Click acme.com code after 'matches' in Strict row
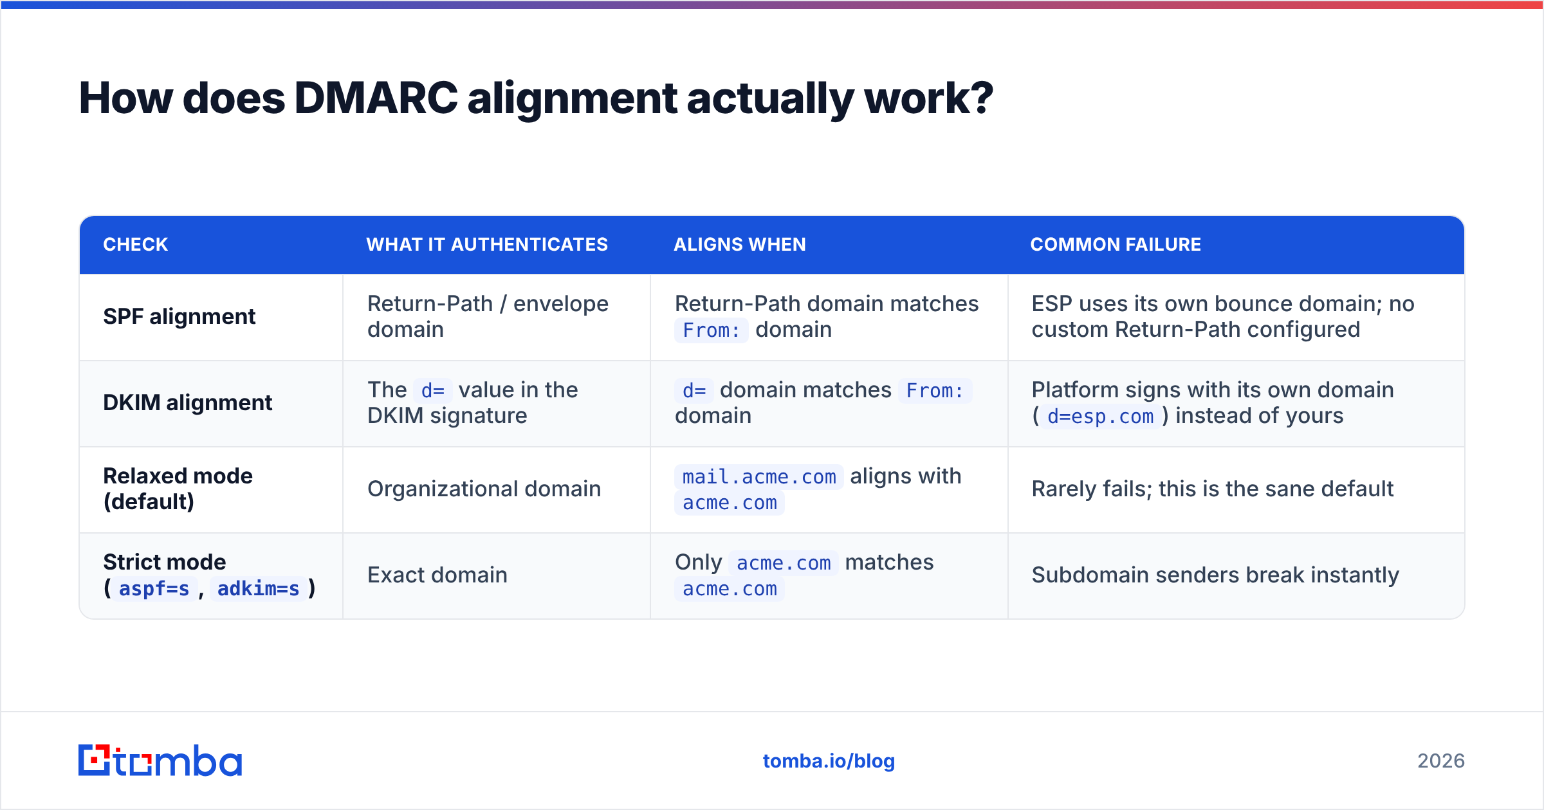Viewport: 1544px width, 810px height. coord(730,589)
